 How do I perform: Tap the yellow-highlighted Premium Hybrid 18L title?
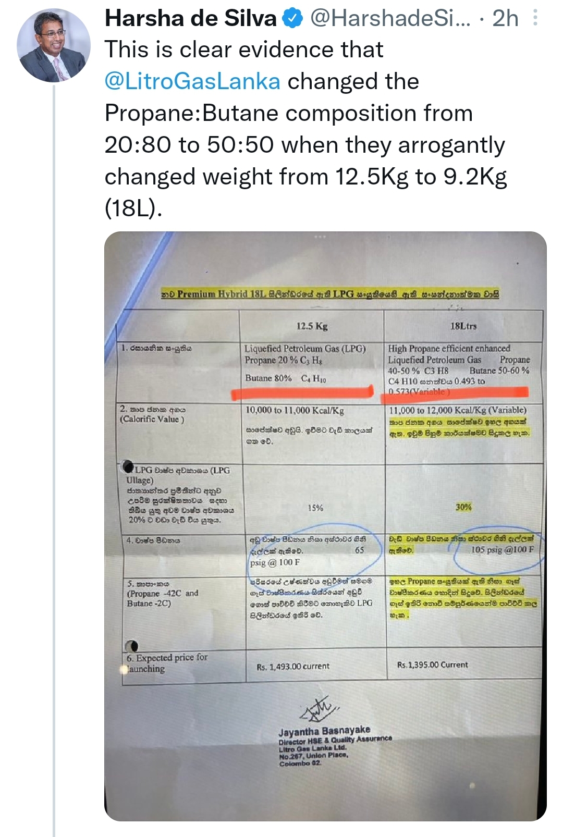(x=329, y=294)
